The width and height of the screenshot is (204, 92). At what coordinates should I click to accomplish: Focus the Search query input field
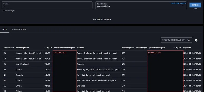point(47,5)
